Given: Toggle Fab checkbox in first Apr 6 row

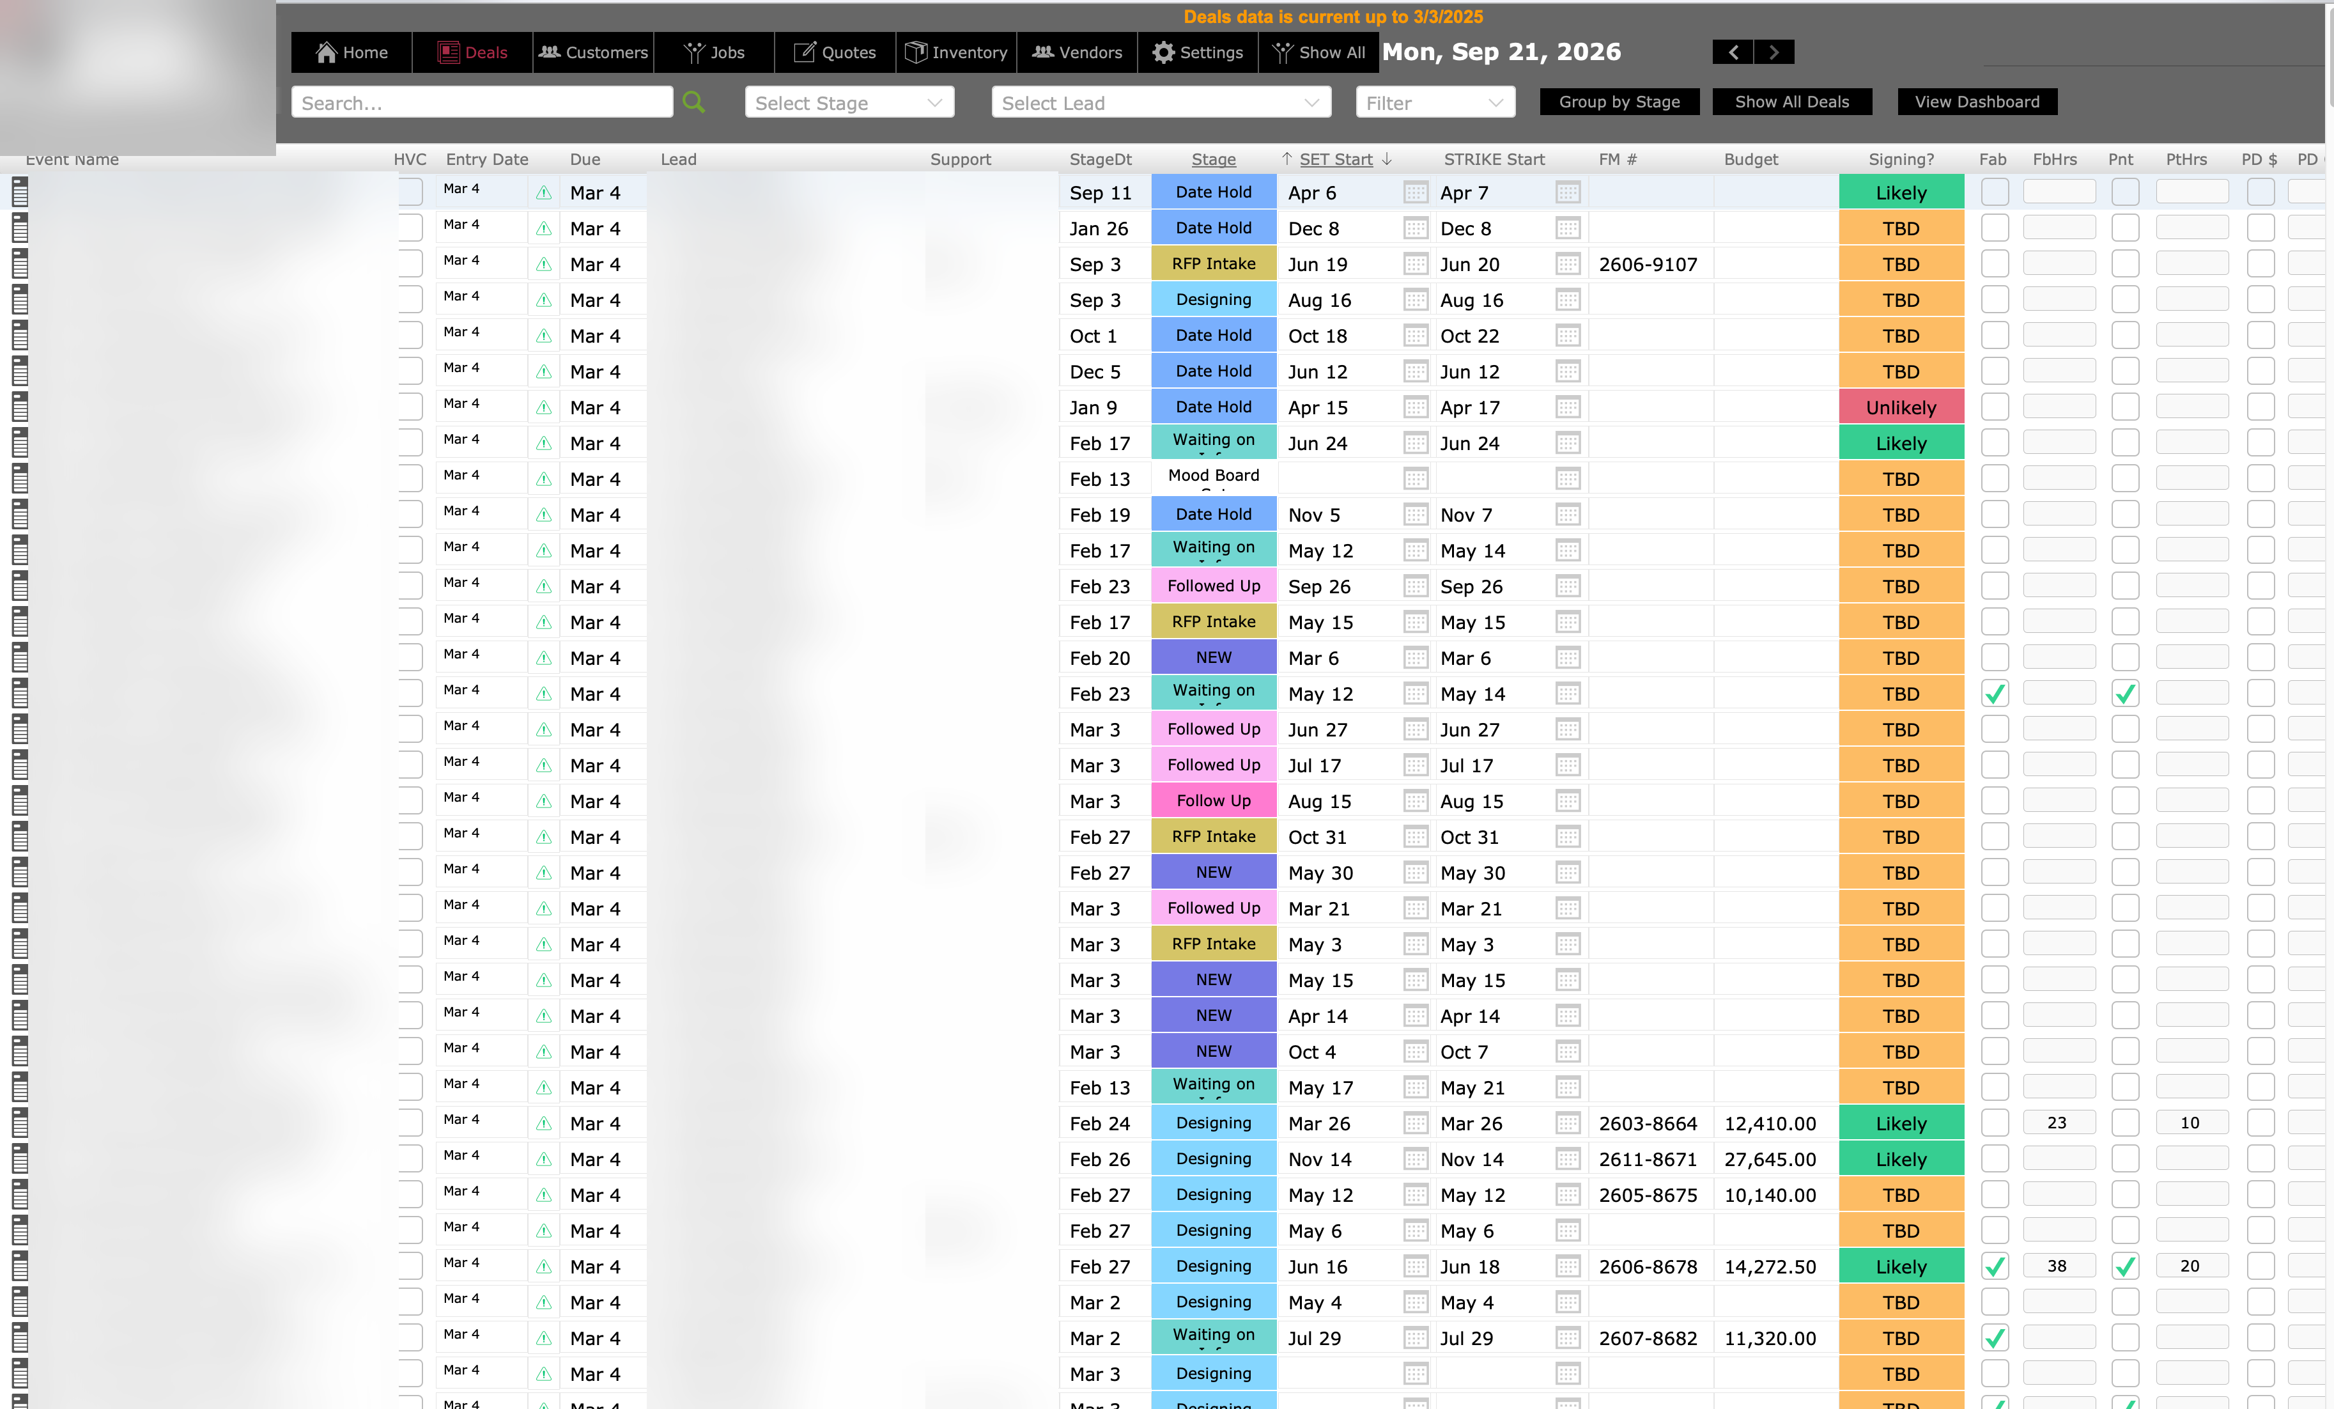Looking at the screenshot, I should point(1995,191).
